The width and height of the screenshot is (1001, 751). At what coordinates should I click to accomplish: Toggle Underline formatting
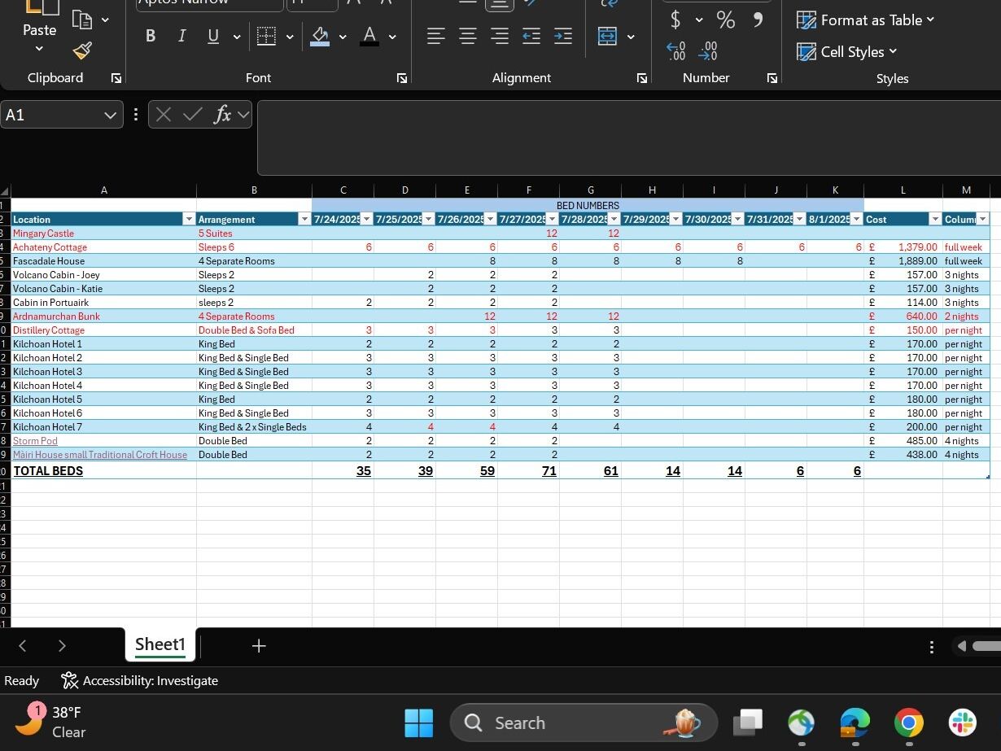coord(213,36)
